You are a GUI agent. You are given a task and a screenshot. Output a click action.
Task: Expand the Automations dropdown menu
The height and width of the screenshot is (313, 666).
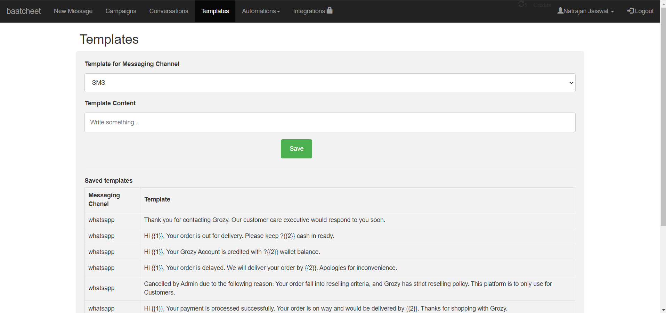(261, 11)
